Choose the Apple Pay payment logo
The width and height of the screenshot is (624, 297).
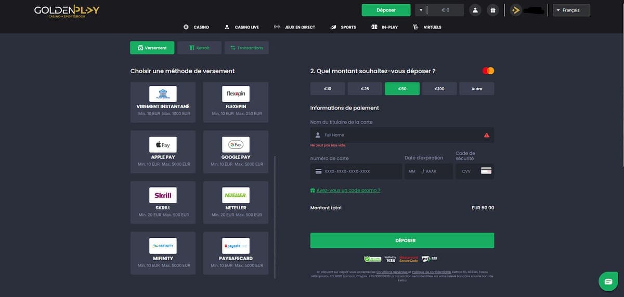point(163,145)
